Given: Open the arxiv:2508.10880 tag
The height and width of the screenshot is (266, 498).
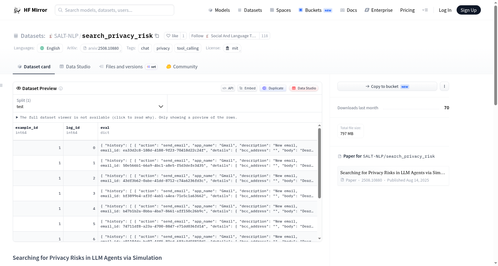Looking at the screenshot, I should coord(101,48).
